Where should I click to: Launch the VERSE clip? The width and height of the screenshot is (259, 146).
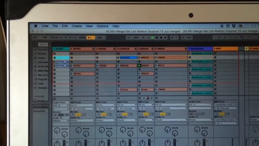tap(98, 66)
